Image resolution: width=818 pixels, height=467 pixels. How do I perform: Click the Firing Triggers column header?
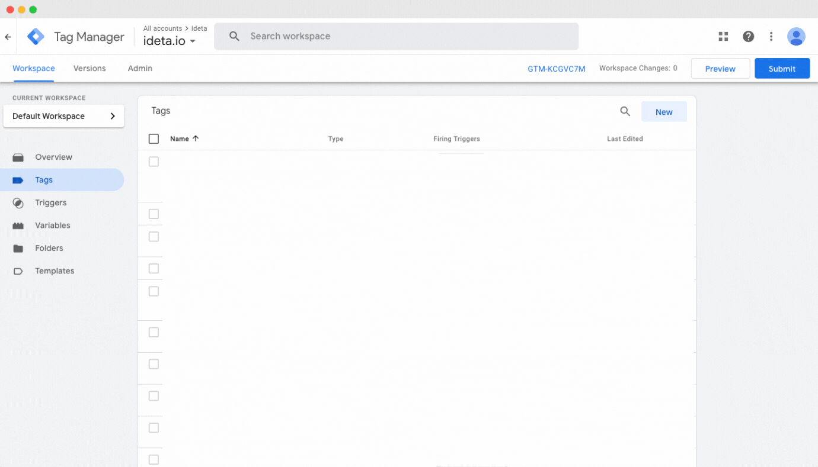pos(456,139)
